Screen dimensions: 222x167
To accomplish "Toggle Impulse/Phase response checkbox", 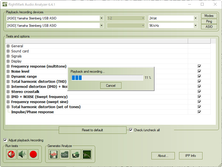I will (x=199, y=112).
